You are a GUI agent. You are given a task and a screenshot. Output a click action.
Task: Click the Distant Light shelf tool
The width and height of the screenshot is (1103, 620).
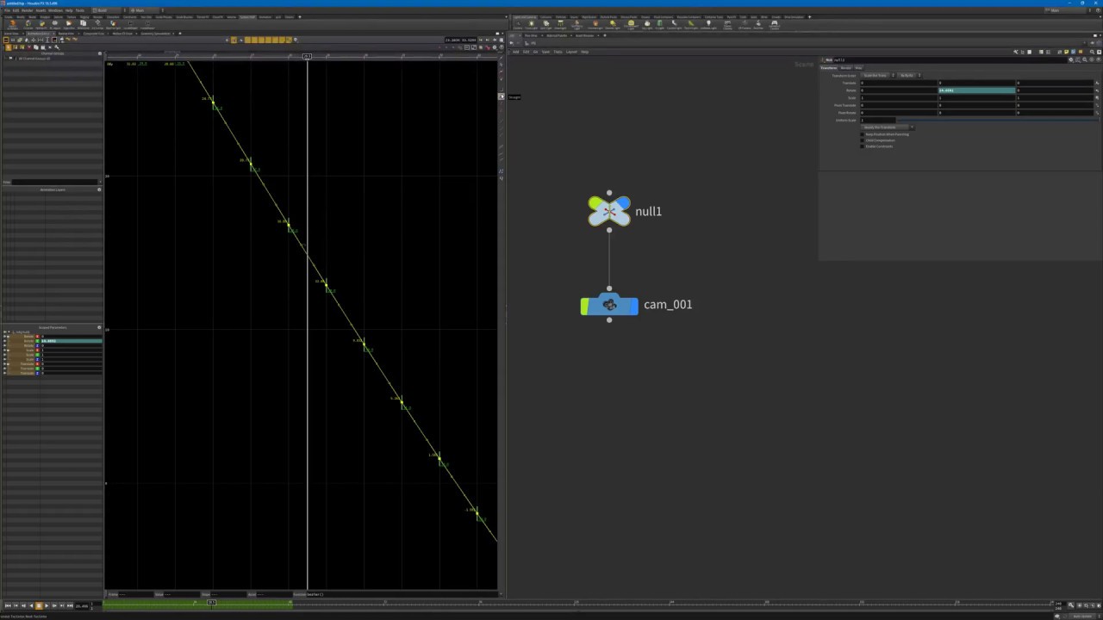(x=613, y=24)
